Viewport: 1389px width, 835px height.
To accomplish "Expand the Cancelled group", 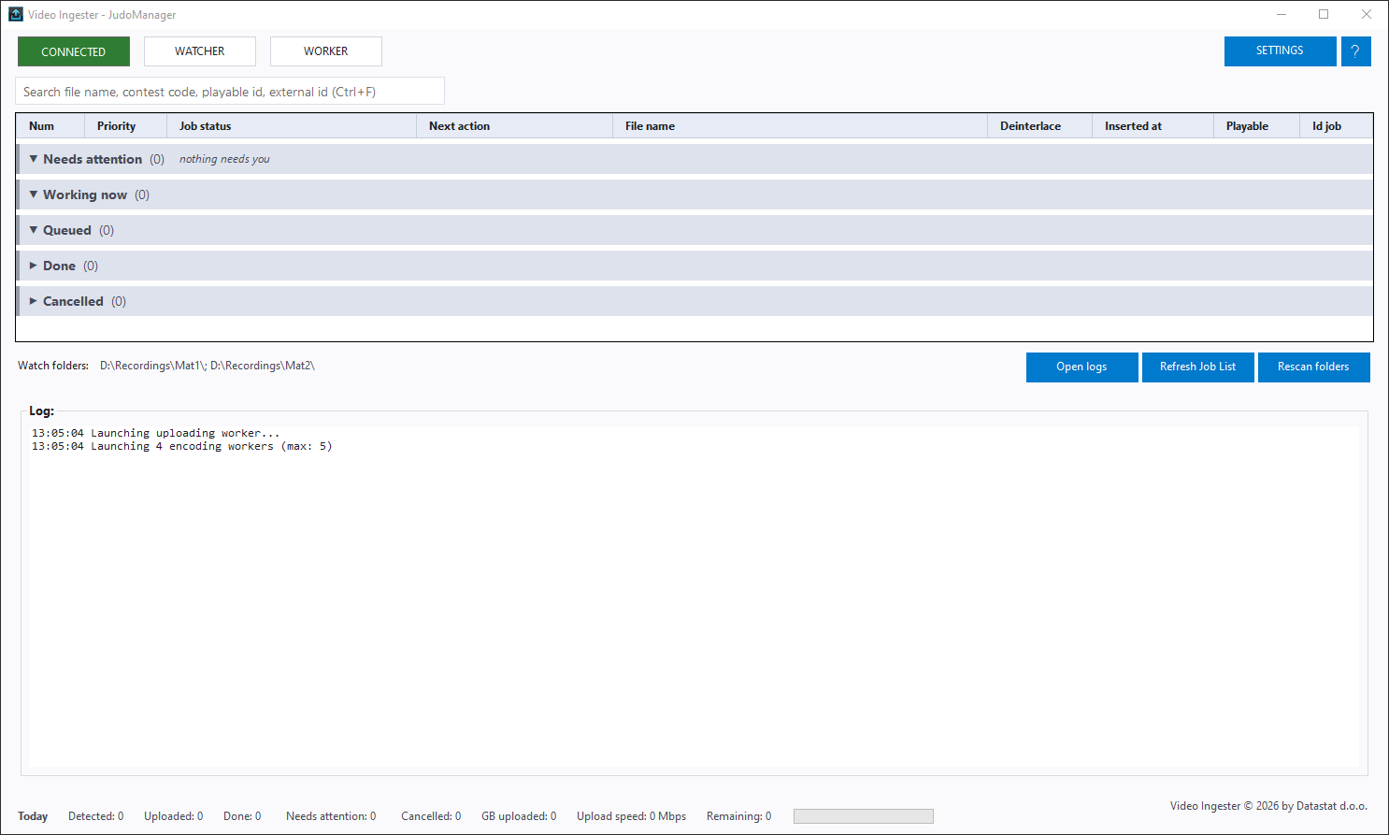I will pyautogui.click(x=34, y=301).
